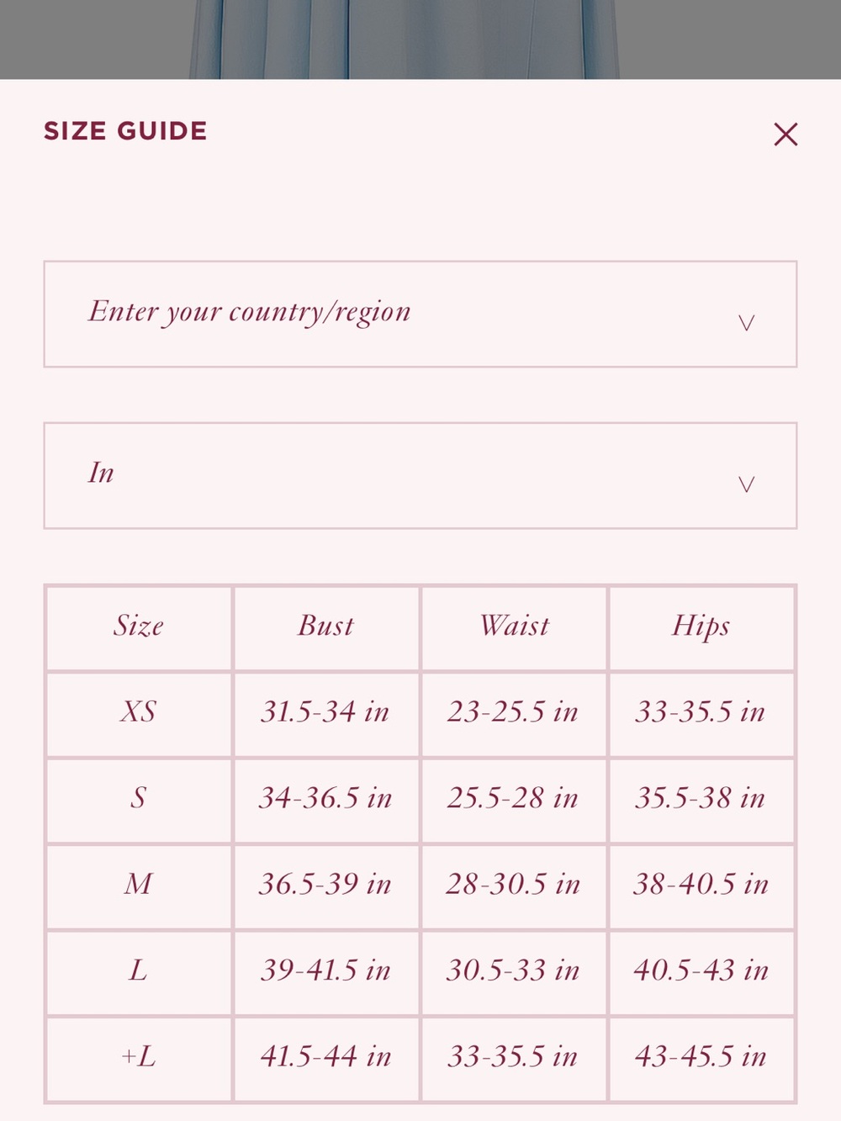The width and height of the screenshot is (841, 1121).
Task: Expand country/region chevron arrow
Action: [746, 323]
